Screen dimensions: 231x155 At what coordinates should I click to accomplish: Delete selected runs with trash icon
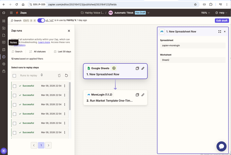[59, 75]
